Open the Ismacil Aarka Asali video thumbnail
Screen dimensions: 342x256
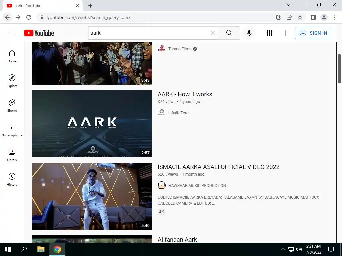pyautogui.click(x=92, y=196)
